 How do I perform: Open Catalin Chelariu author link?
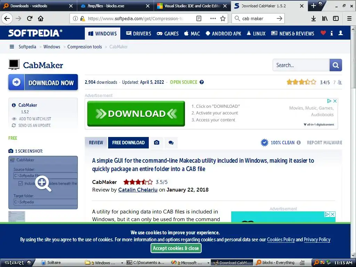click(x=138, y=190)
